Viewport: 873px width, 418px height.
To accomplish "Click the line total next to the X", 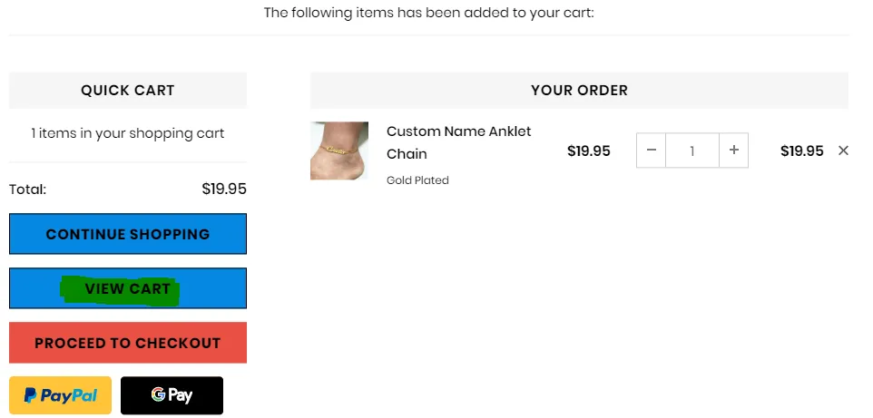I will coord(801,151).
